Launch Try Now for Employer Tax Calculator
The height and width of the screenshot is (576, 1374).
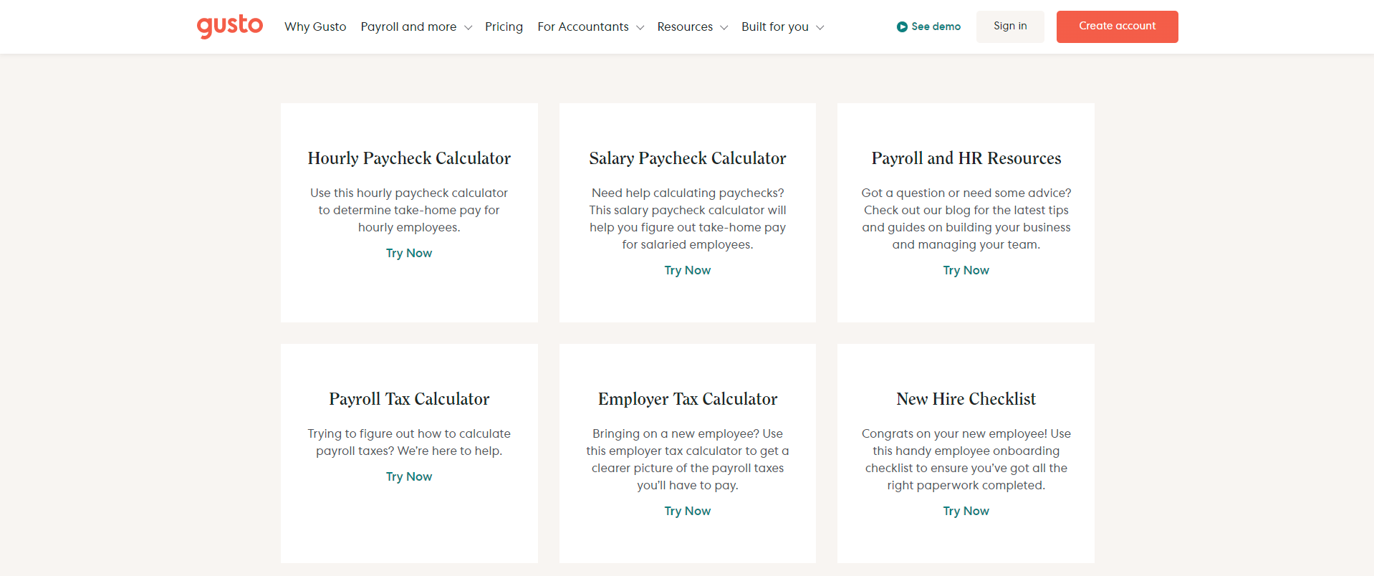click(x=688, y=511)
